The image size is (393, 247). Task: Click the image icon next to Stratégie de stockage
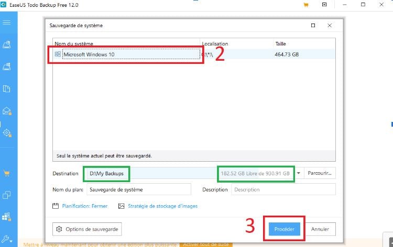point(122,206)
